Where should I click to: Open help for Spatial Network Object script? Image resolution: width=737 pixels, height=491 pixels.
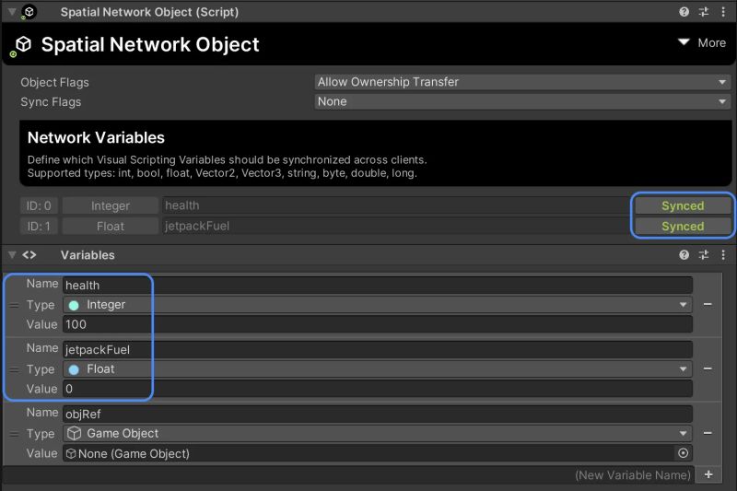pyautogui.click(x=684, y=12)
